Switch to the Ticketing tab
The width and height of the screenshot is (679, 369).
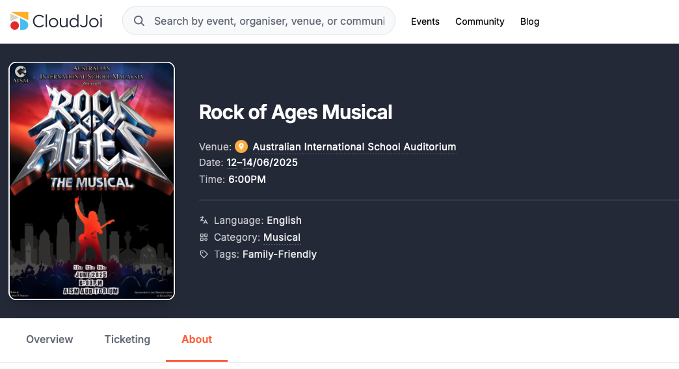pyautogui.click(x=127, y=339)
